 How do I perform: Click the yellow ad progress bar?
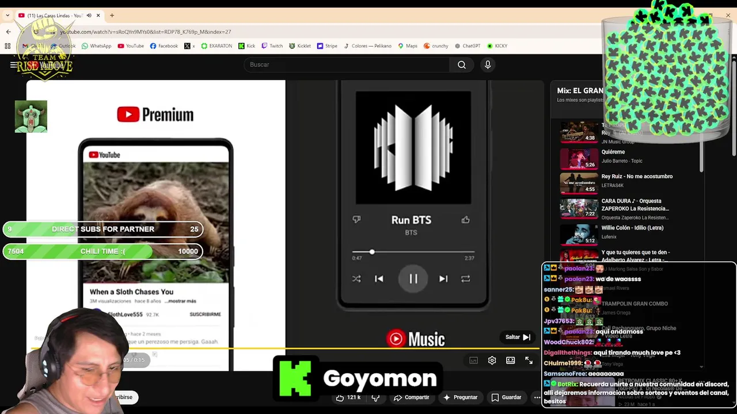click(x=286, y=348)
